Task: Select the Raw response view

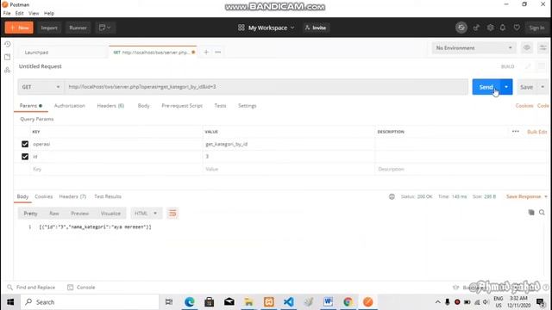Action: (54, 214)
